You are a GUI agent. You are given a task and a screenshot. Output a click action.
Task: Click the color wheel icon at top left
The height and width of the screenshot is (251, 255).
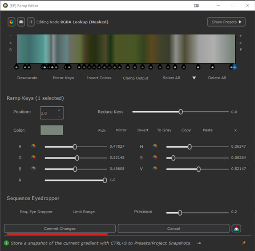click(11, 22)
